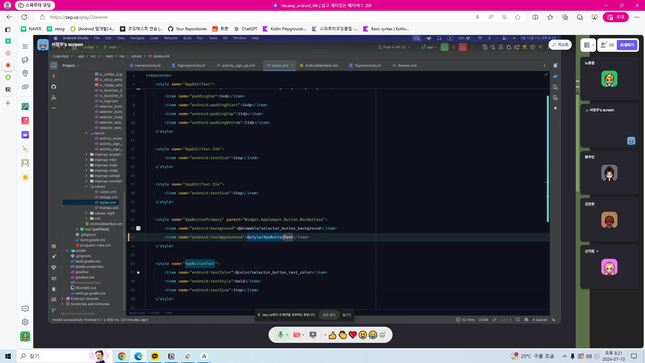
Task: Open microphone options dropdown arrow
Action: (287, 335)
